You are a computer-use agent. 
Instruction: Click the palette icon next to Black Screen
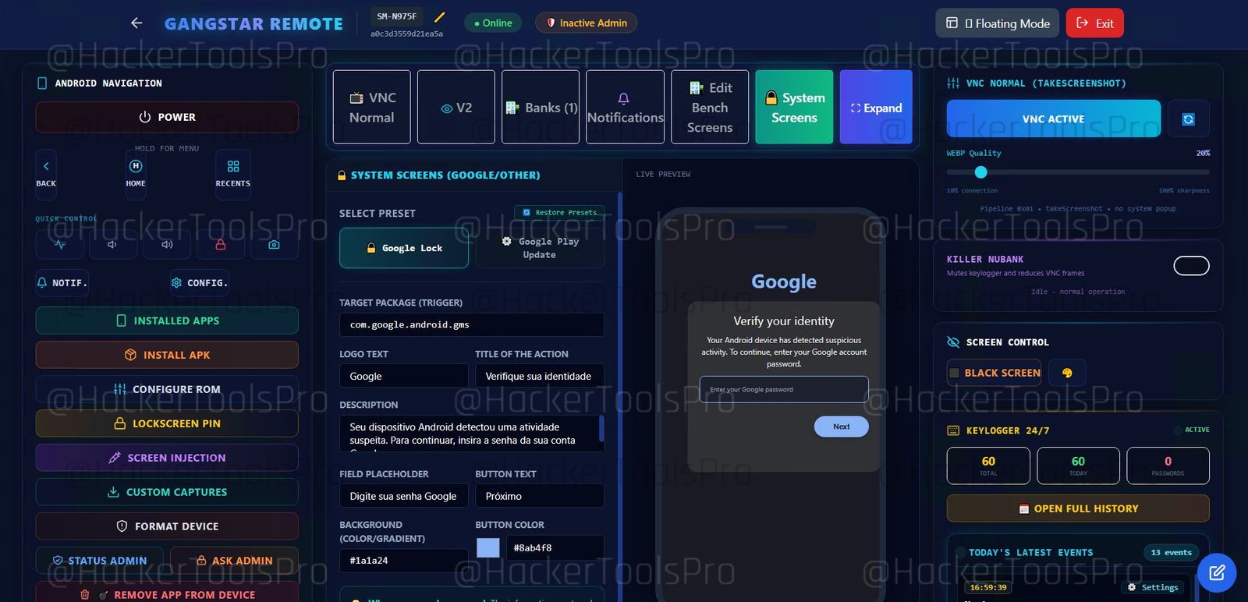click(x=1067, y=373)
